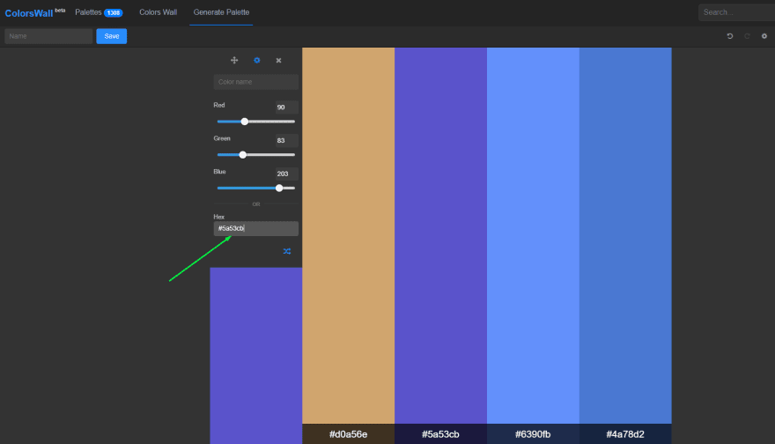The width and height of the screenshot is (775, 444).
Task: Click the #5a53cb hex label at bottom
Action: tap(441, 434)
